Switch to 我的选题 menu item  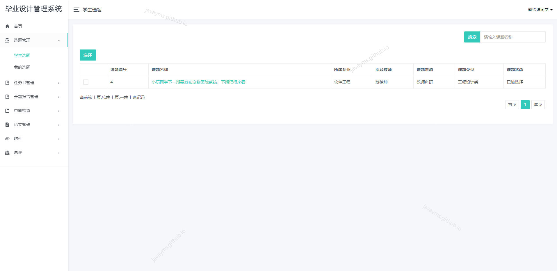click(22, 67)
